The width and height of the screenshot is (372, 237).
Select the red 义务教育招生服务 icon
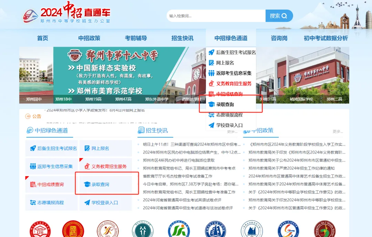pos(86,166)
